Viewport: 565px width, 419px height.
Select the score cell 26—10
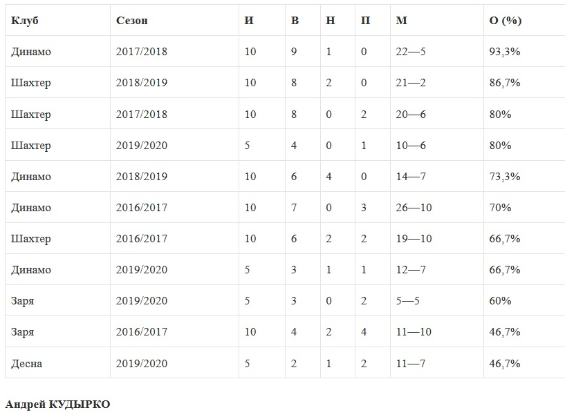click(x=414, y=208)
